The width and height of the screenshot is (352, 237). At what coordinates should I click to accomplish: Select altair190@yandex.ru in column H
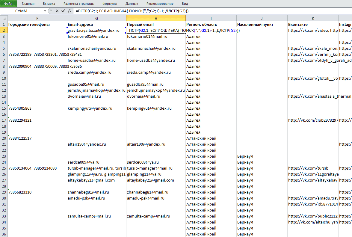[x=156, y=144]
